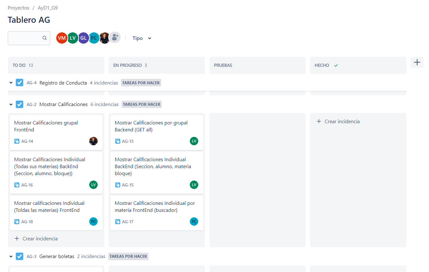
Task: Click subtask icon of AG-13
Action: pyautogui.click(x=117, y=141)
